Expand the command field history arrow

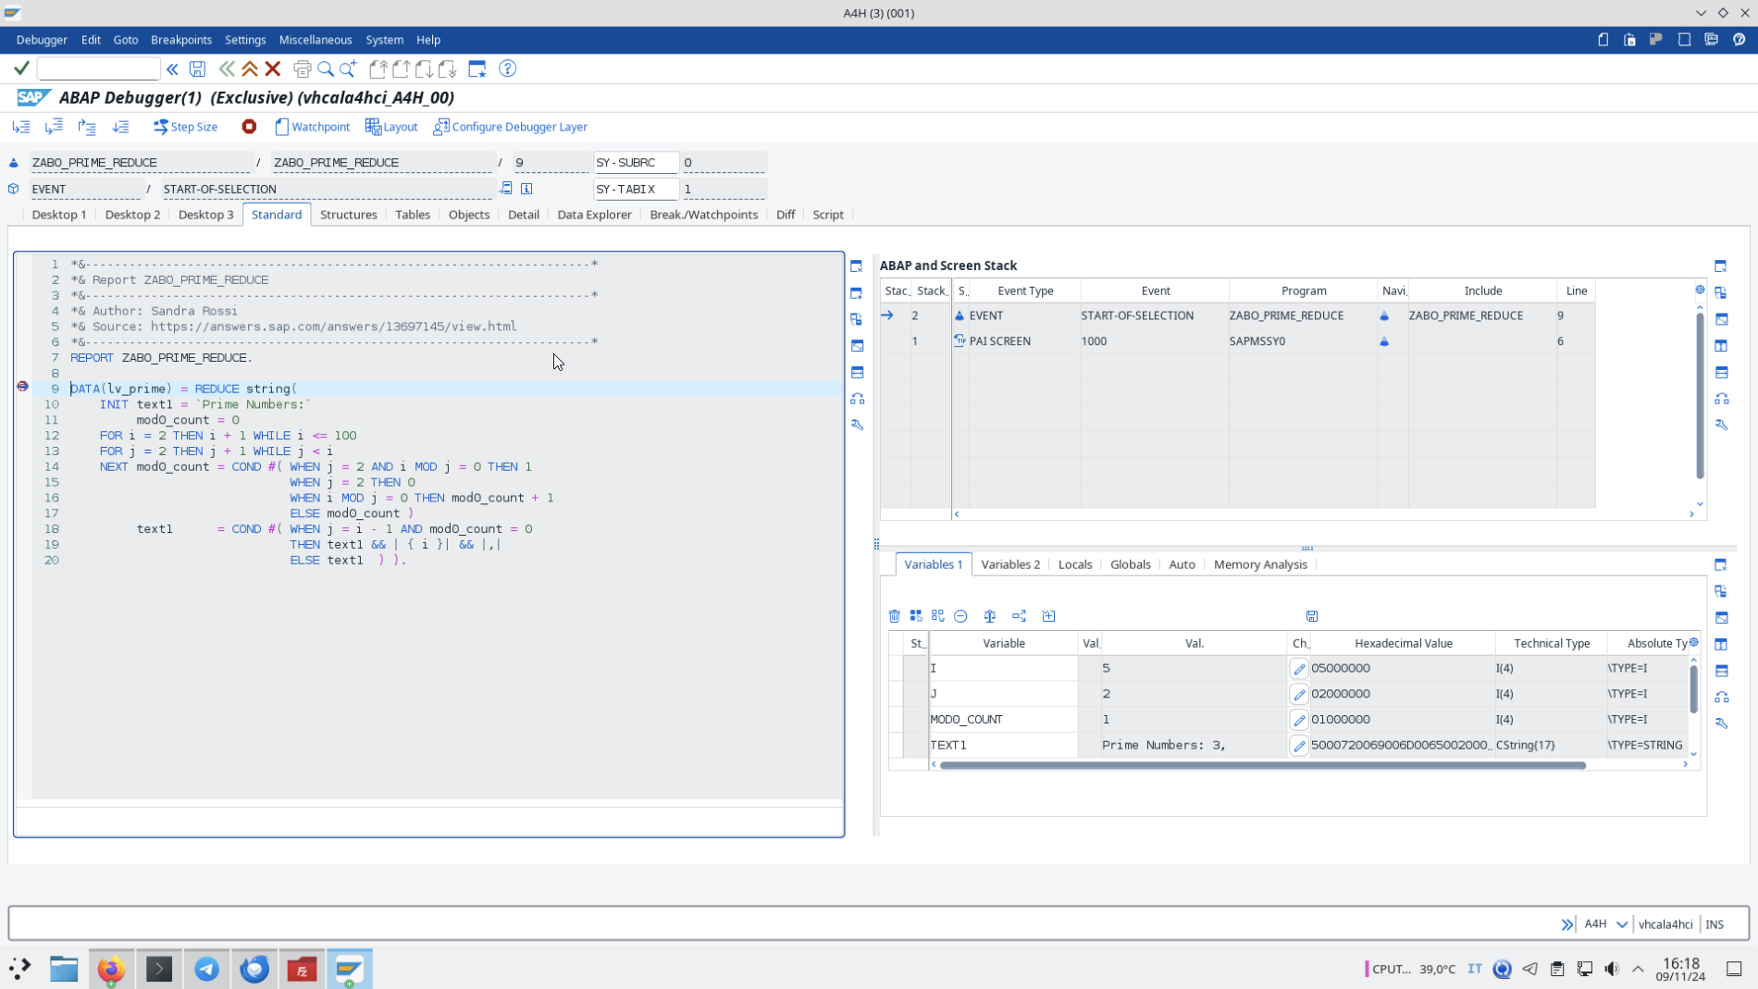(x=172, y=68)
